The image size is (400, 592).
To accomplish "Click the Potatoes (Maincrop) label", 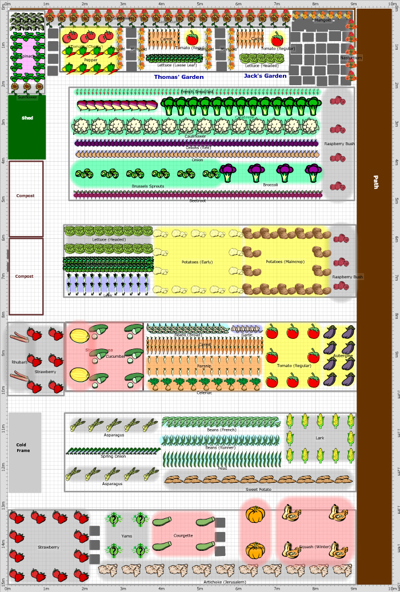I will 285,262.
